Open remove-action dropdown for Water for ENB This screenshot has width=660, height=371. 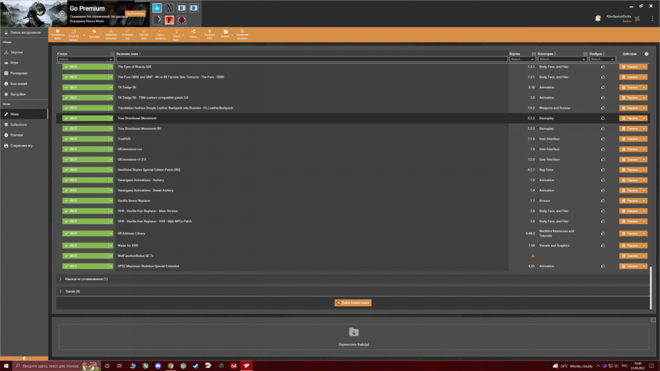[644, 245]
